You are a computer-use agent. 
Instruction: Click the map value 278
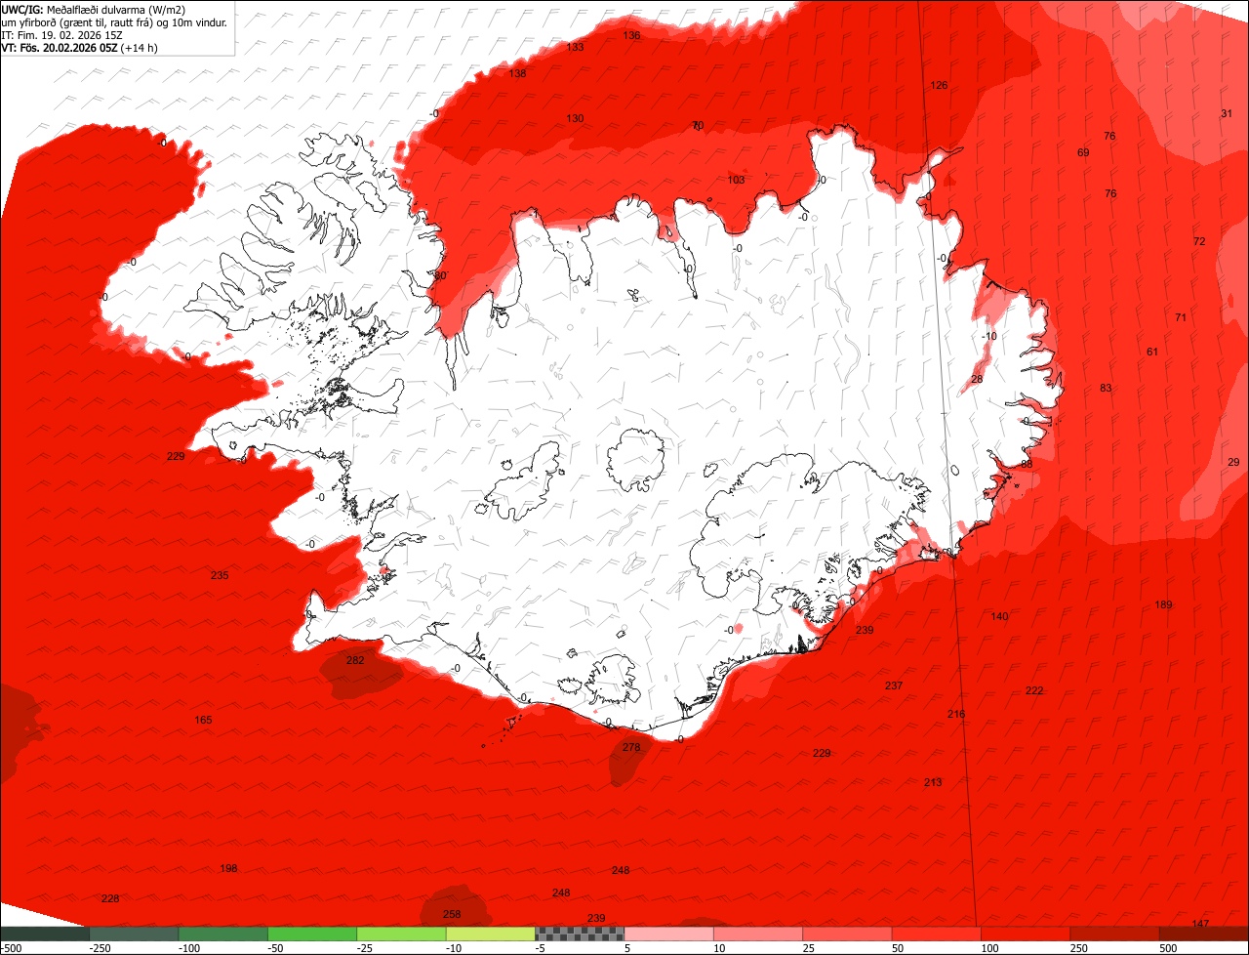tap(631, 748)
